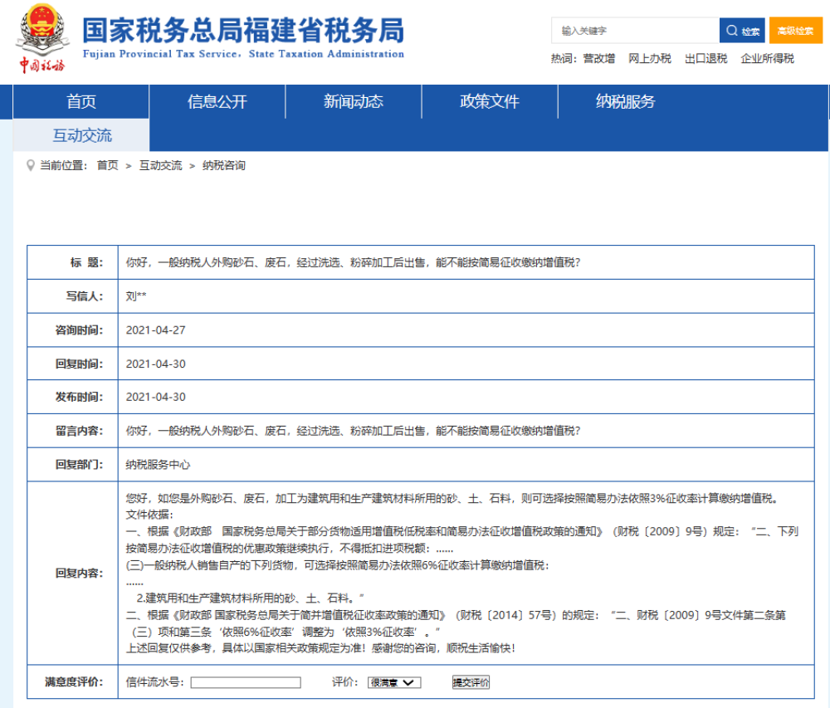Click 纳税咨询 in the breadcrumb
The height and width of the screenshot is (708, 830).
(x=224, y=165)
